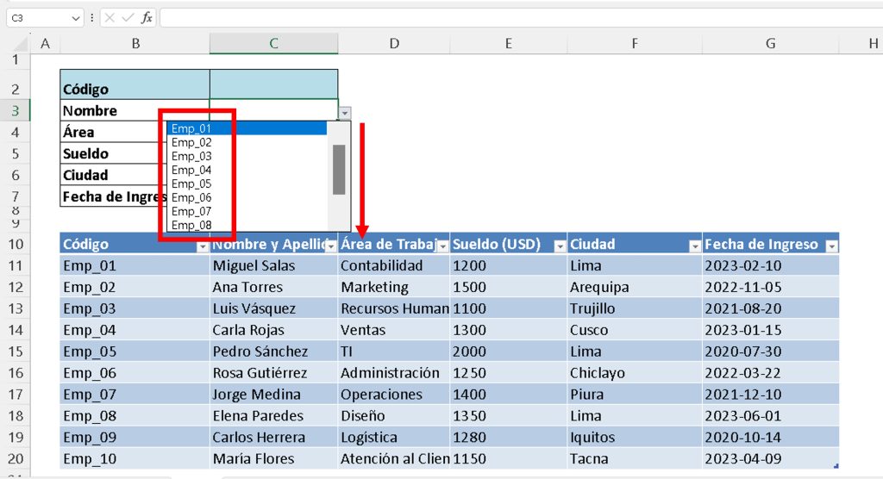Click the Enter checkmark icon in formula bar
The height and width of the screenshot is (479, 883).
pos(128,17)
